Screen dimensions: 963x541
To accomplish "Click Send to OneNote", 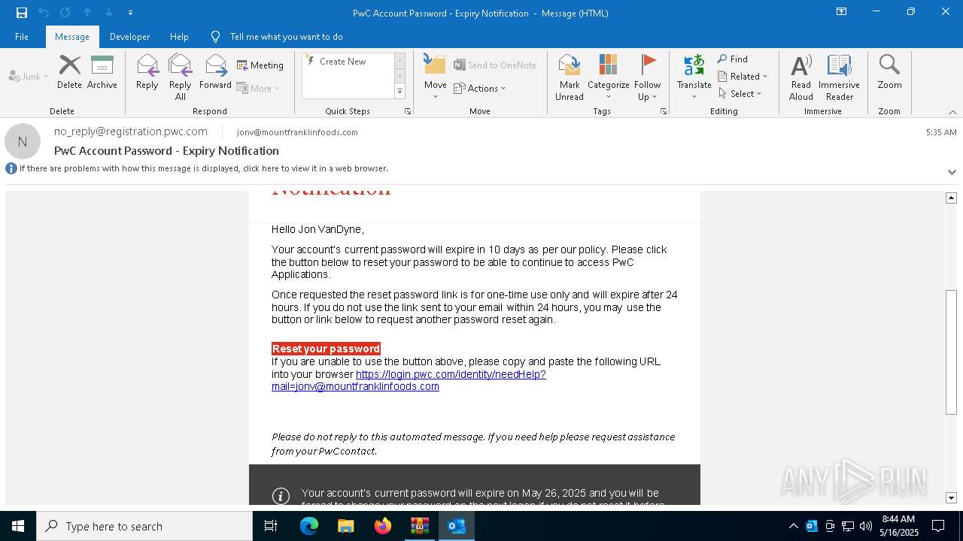I will pyautogui.click(x=495, y=65).
